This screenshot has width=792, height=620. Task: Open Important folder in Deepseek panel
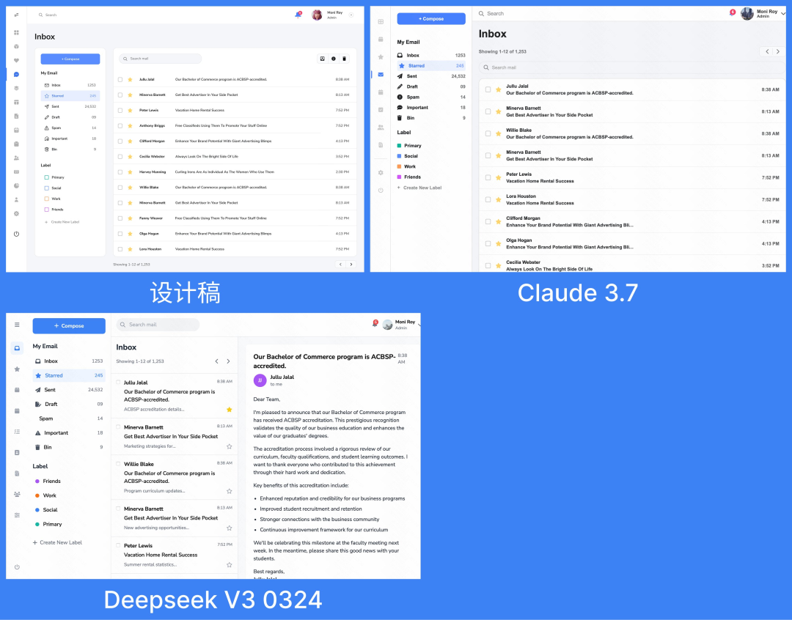(69, 432)
